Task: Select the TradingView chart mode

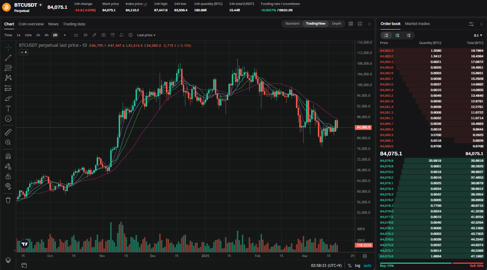Action: point(316,24)
